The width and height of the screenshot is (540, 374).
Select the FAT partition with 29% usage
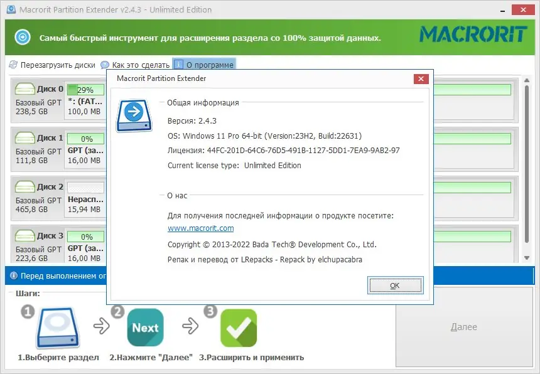pos(85,100)
